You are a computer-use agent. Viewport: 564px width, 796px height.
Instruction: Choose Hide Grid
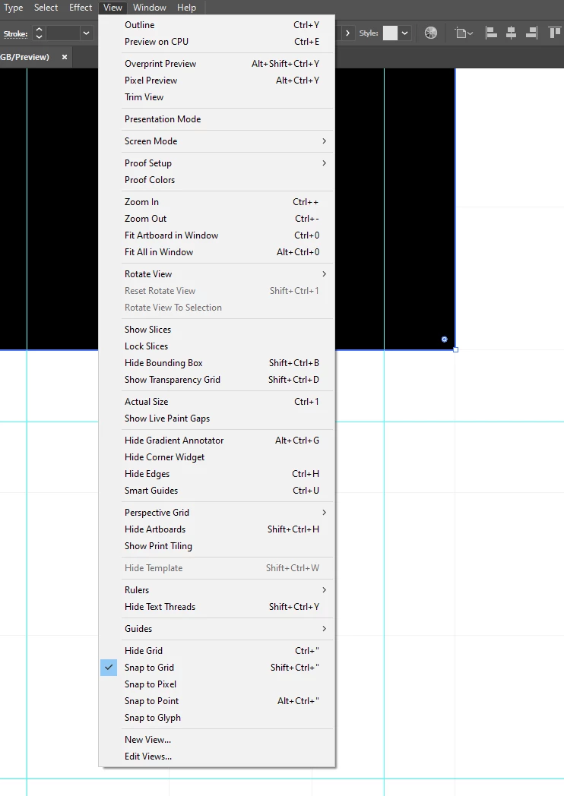point(217,651)
